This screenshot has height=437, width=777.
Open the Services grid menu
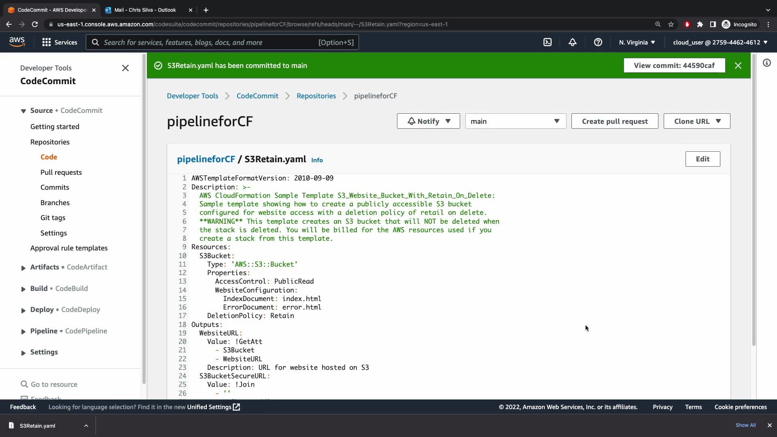point(59,42)
